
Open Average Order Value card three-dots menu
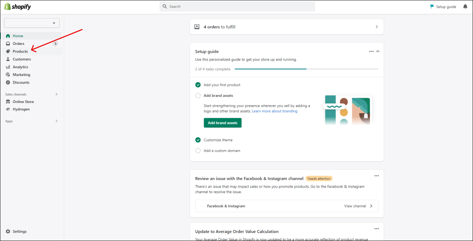point(377,229)
